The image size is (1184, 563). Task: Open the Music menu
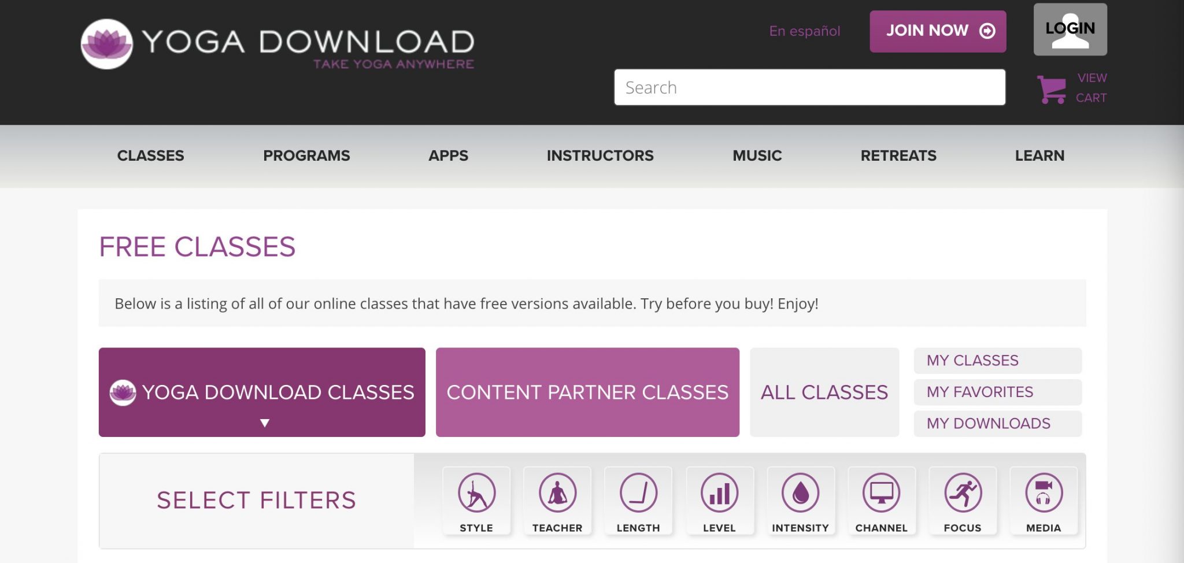757,155
